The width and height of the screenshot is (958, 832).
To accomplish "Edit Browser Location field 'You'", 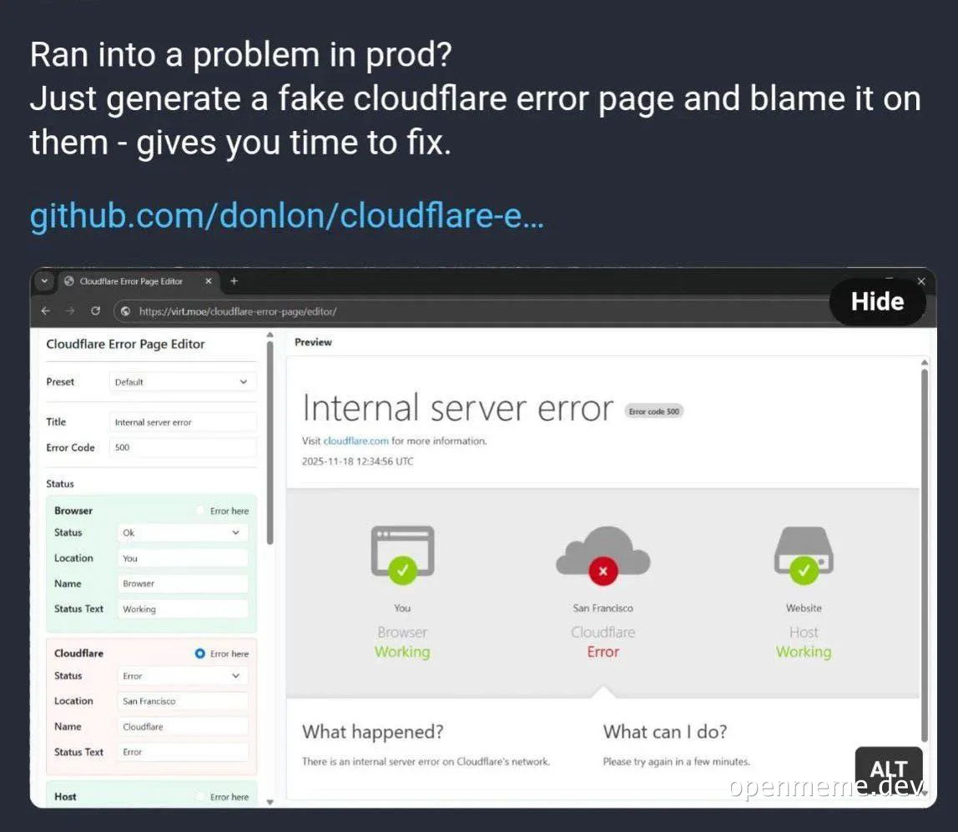I will click(182, 558).
